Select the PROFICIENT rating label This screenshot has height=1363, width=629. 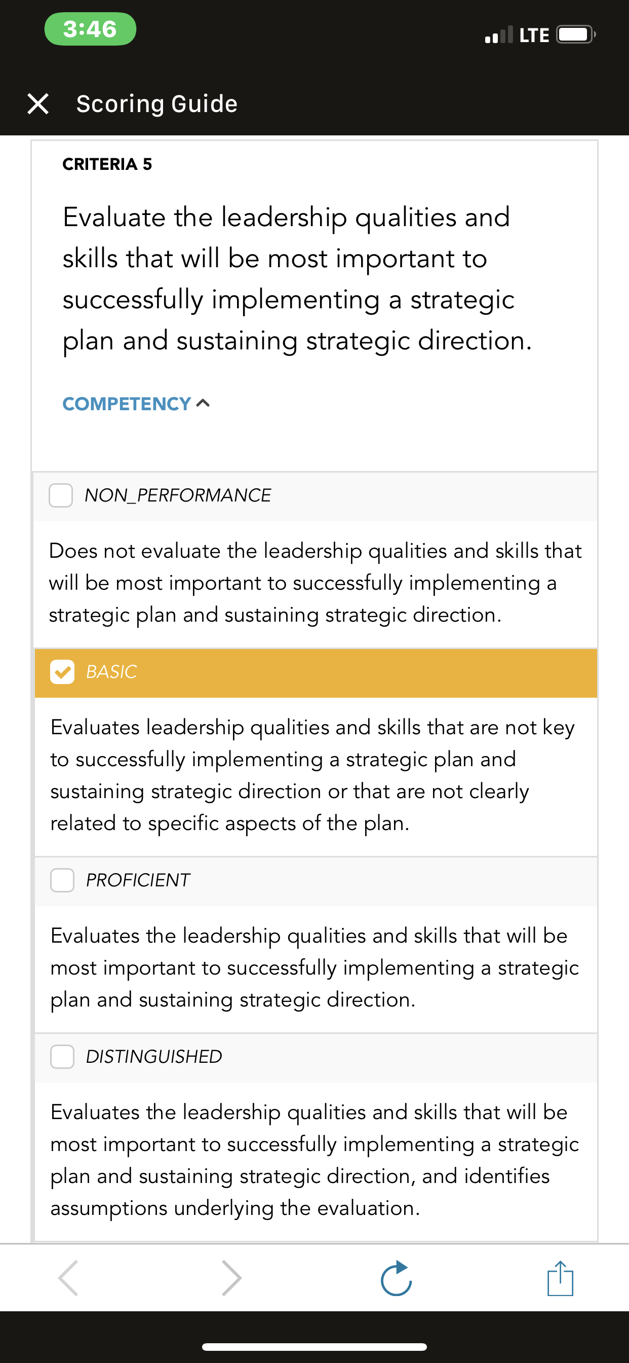(x=138, y=880)
